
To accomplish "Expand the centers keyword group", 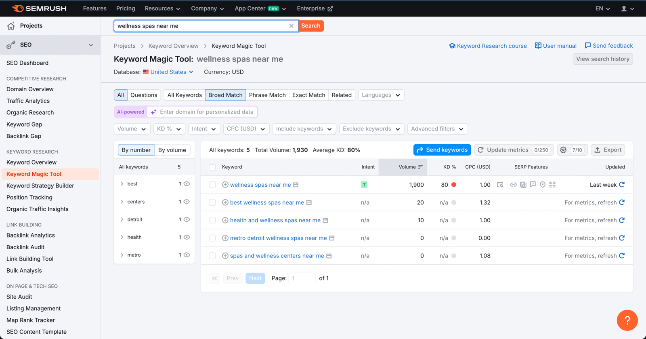I will (x=122, y=202).
